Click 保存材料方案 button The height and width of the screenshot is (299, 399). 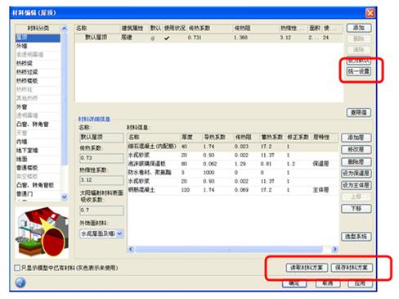pyautogui.click(x=352, y=268)
